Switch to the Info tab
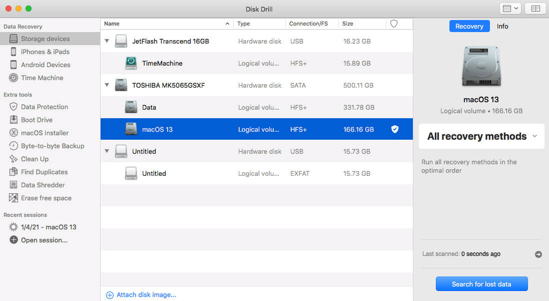Viewport: 549px width, 301px height. 502,26
